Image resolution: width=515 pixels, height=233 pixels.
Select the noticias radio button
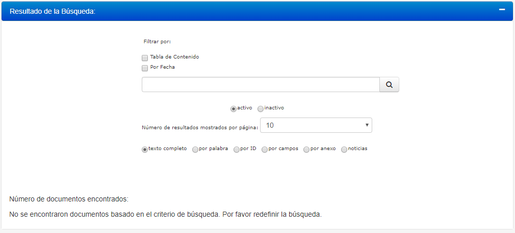(x=344, y=150)
